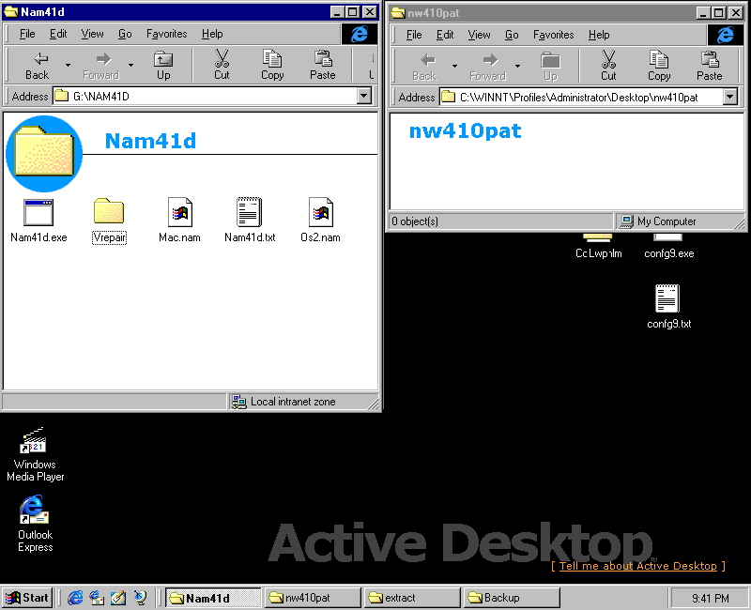The image size is (751, 610).
Task: Open the Favorites menu in the nw410pat window
Action: pyautogui.click(x=553, y=35)
